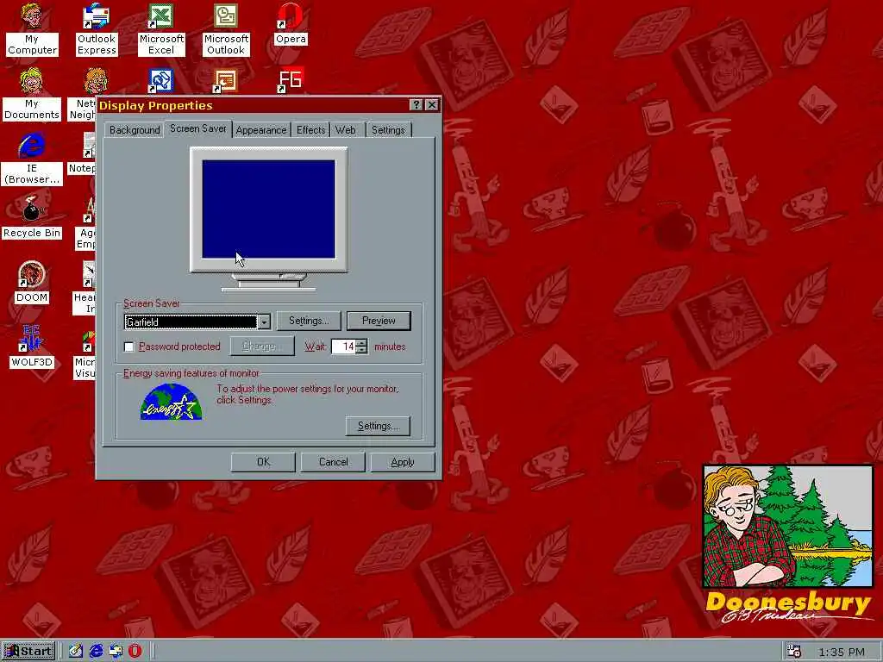This screenshot has height=662, width=883.
Task: Click the taskbar clock showing 1:35 PM
Action: (842, 652)
